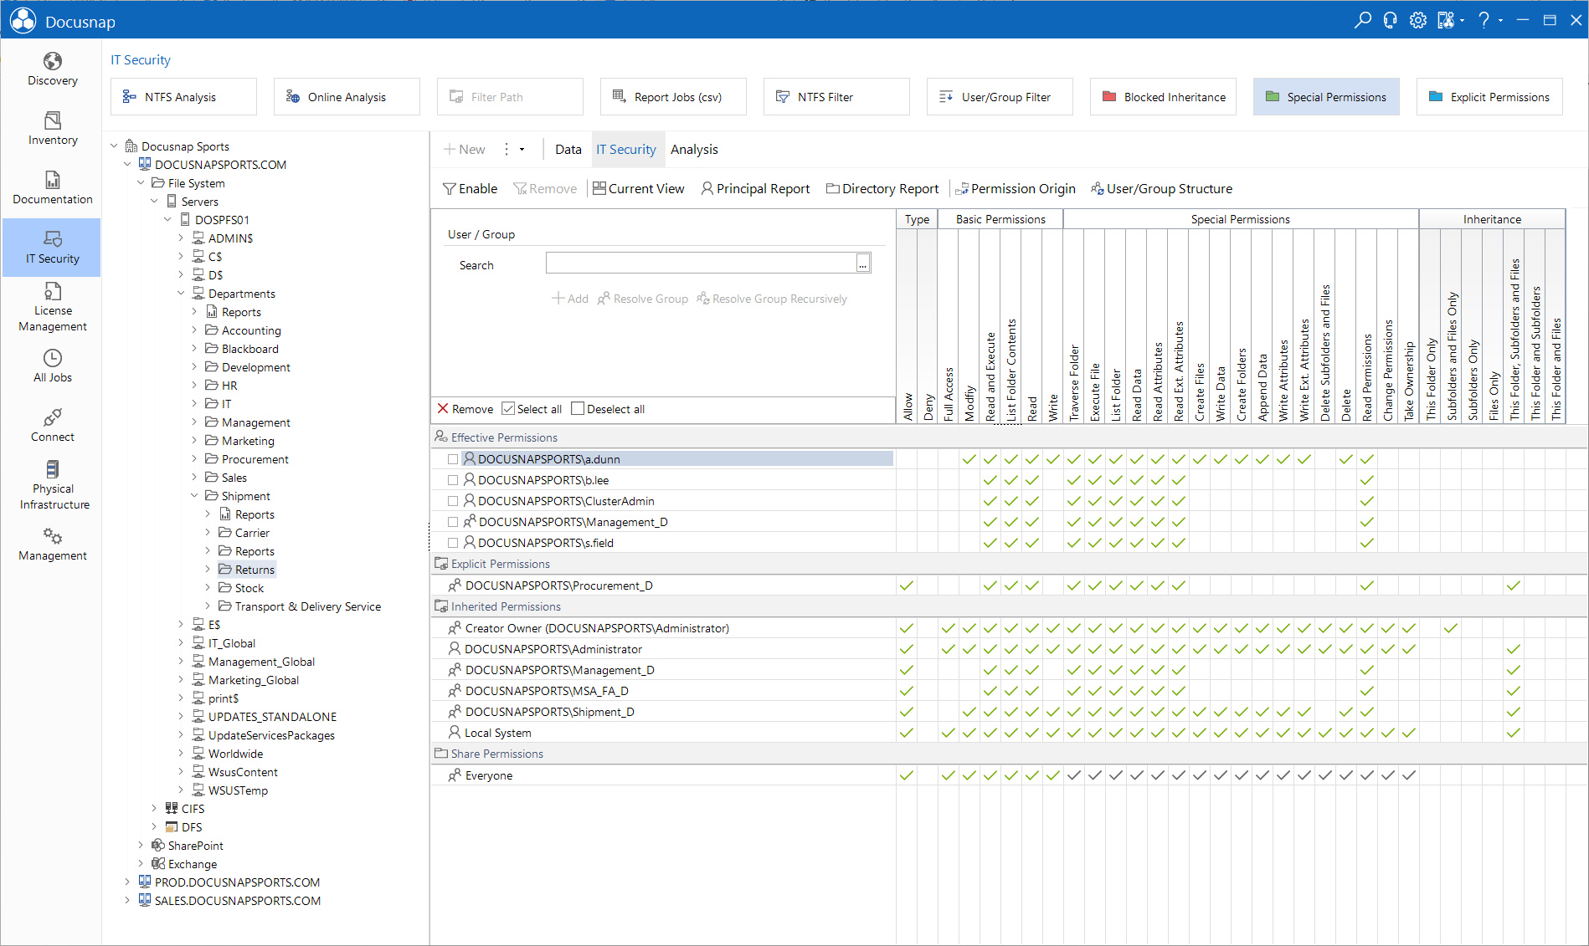The height and width of the screenshot is (946, 1589).
Task: Open settings gear in title bar
Action: pos(1418,20)
